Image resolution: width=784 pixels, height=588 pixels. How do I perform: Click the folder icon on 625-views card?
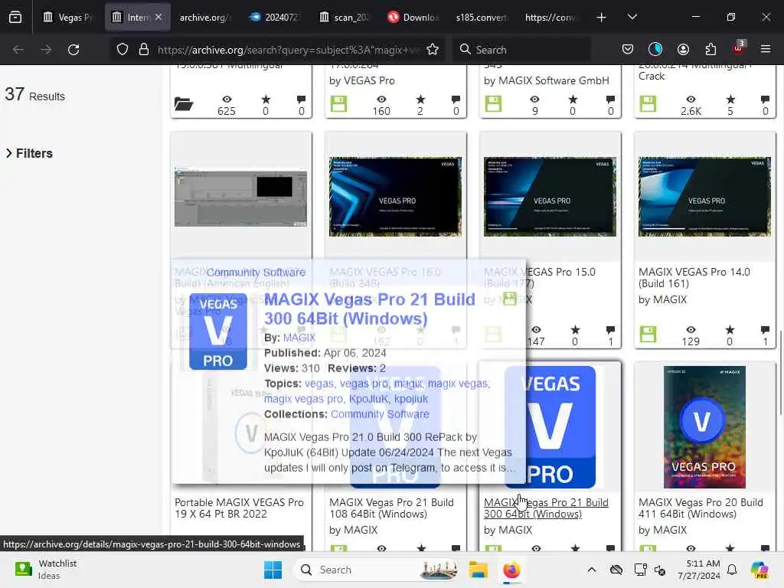[184, 104]
